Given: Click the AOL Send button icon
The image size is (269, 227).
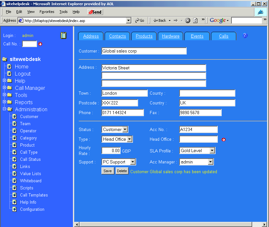Looking at the screenshot, I should (95, 12).
